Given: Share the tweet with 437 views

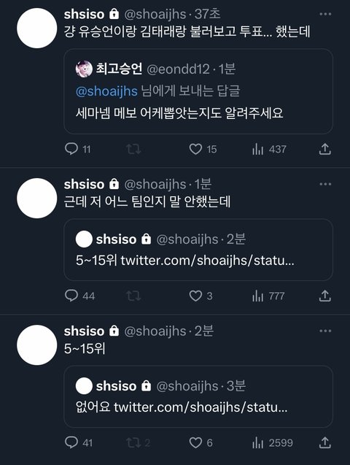Looking at the screenshot, I should point(324,149).
